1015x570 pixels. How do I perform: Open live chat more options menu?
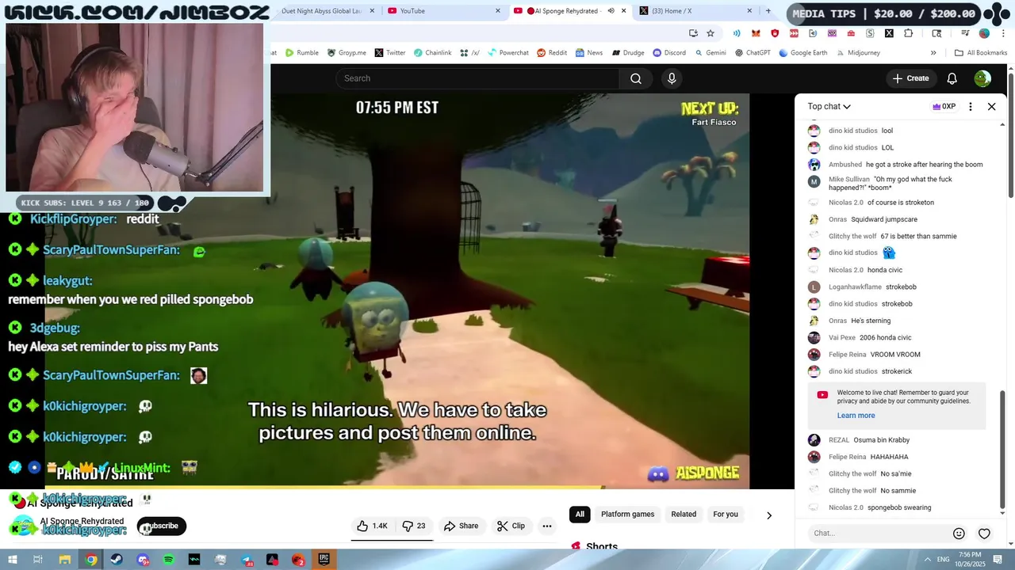pyautogui.click(x=970, y=106)
